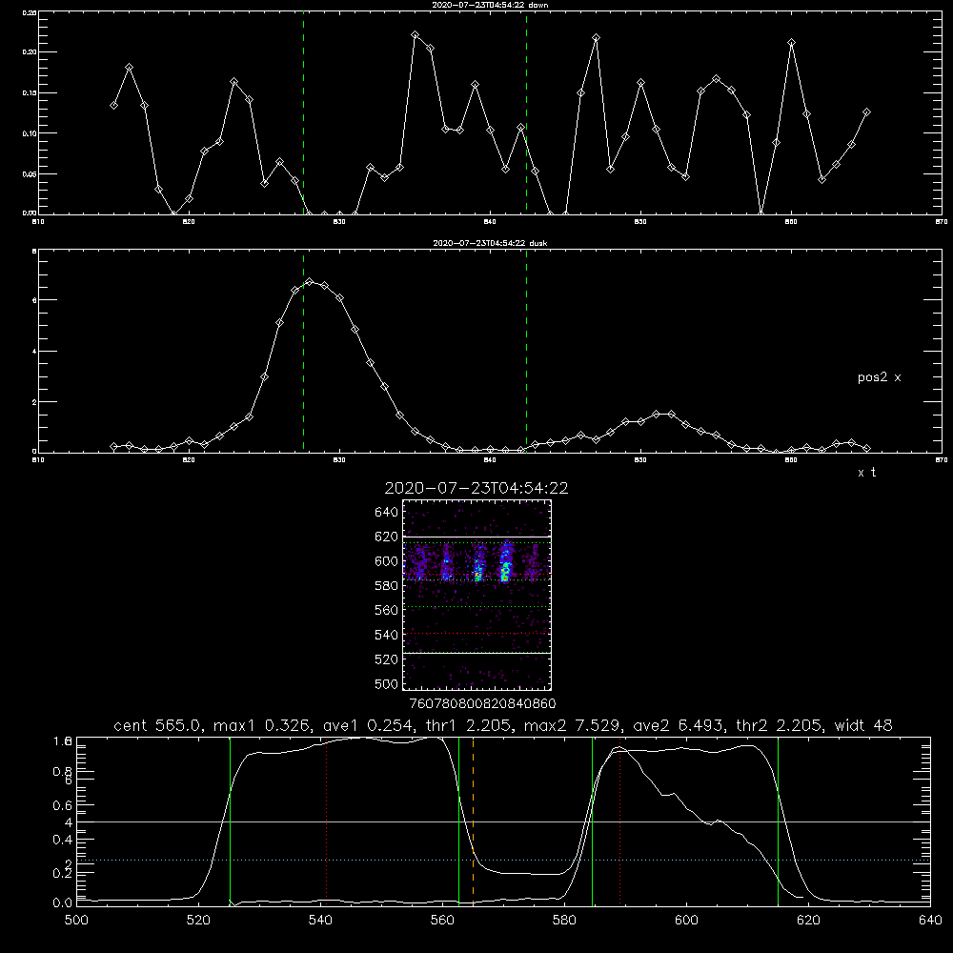This screenshot has width=953, height=953.
Task: Select the 'x t' label below dusk plot
Action: 866,473
